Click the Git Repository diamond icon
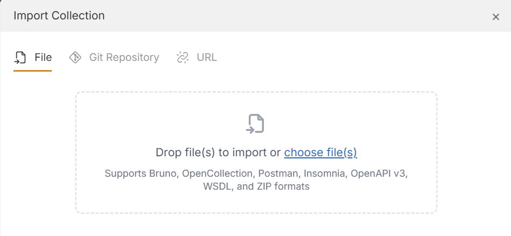The height and width of the screenshot is (236, 511). point(76,58)
